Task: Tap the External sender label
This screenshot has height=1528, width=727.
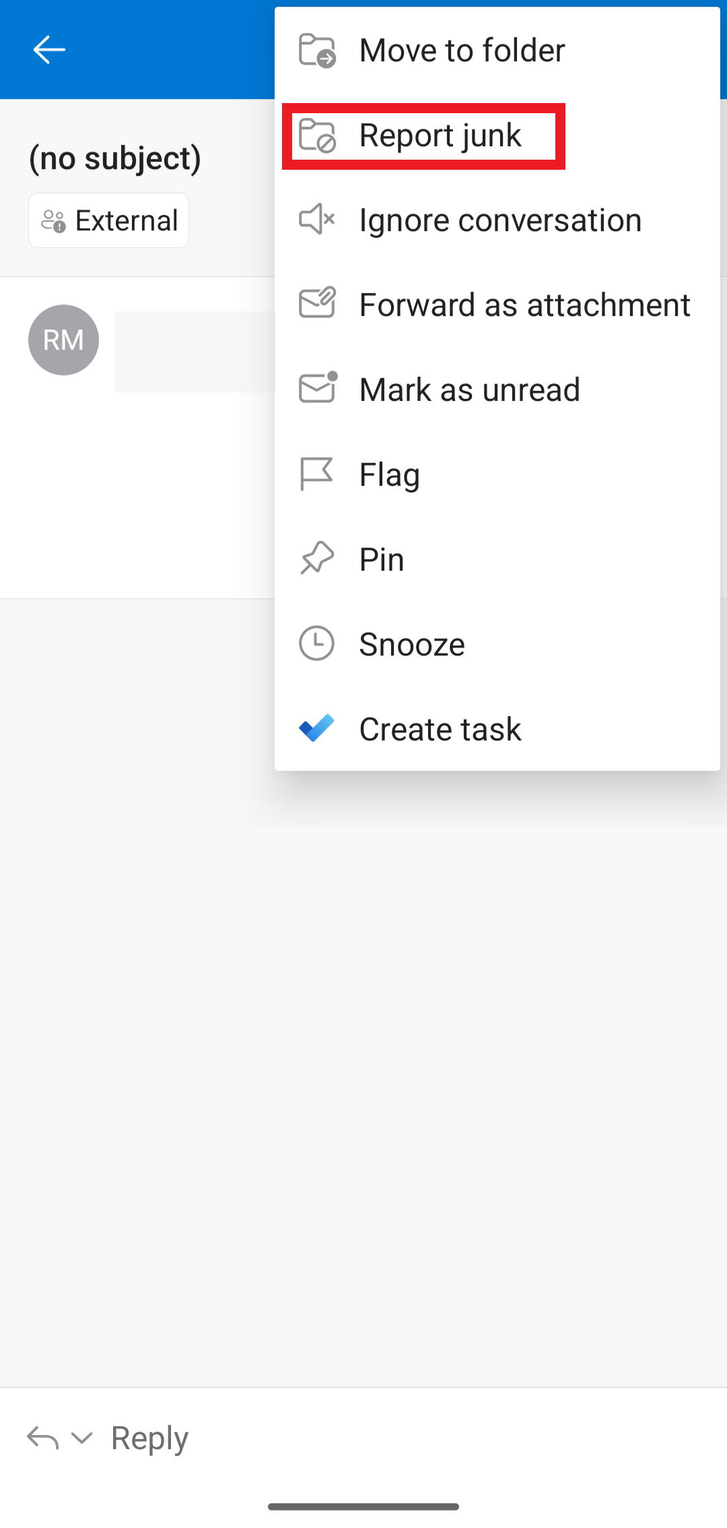Action: coord(109,220)
